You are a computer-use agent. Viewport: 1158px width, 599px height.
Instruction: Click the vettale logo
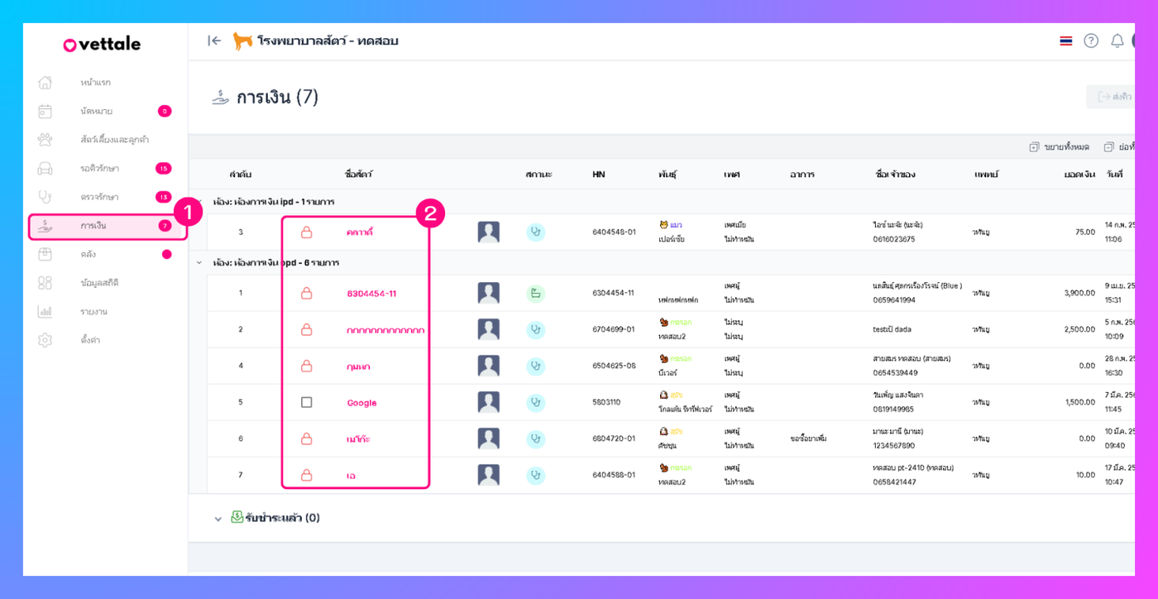(102, 44)
